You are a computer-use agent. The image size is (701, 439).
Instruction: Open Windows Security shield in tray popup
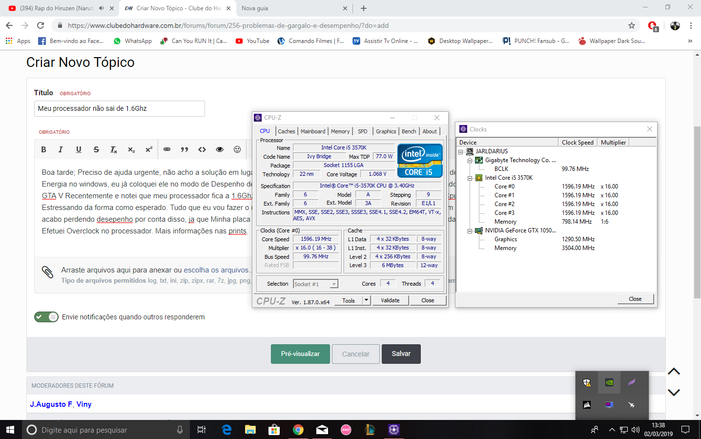click(587, 382)
